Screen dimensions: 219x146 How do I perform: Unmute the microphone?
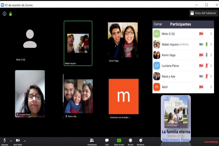[4, 142]
